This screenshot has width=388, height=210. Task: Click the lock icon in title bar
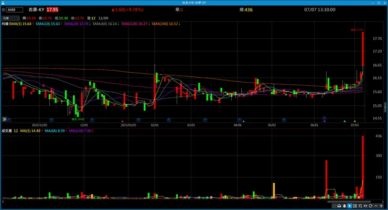(x=3, y=3)
